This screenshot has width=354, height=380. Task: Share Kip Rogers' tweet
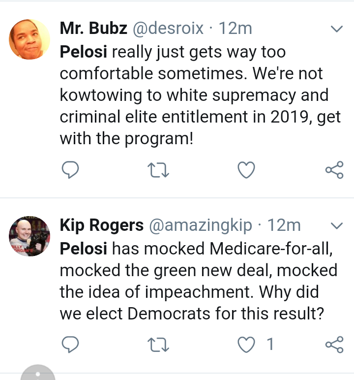pyautogui.click(x=334, y=345)
